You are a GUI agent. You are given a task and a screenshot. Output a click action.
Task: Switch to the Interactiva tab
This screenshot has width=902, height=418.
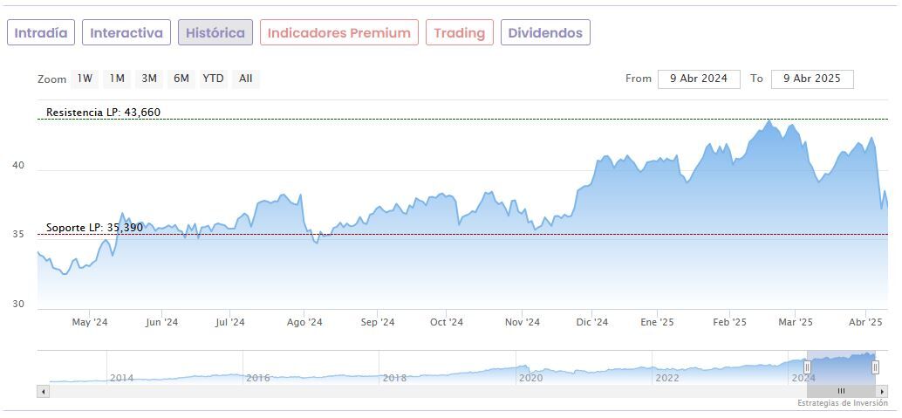click(x=126, y=33)
